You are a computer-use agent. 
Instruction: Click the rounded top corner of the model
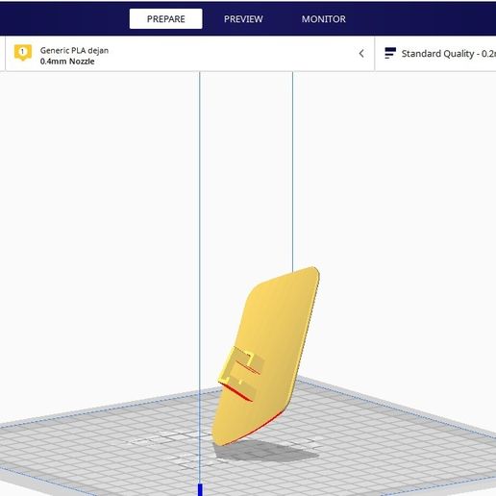coord(312,272)
